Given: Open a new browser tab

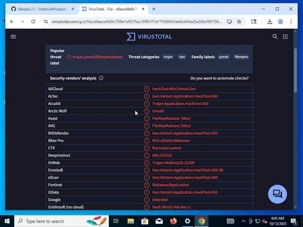Looking at the screenshot, I should coord(154,9).
